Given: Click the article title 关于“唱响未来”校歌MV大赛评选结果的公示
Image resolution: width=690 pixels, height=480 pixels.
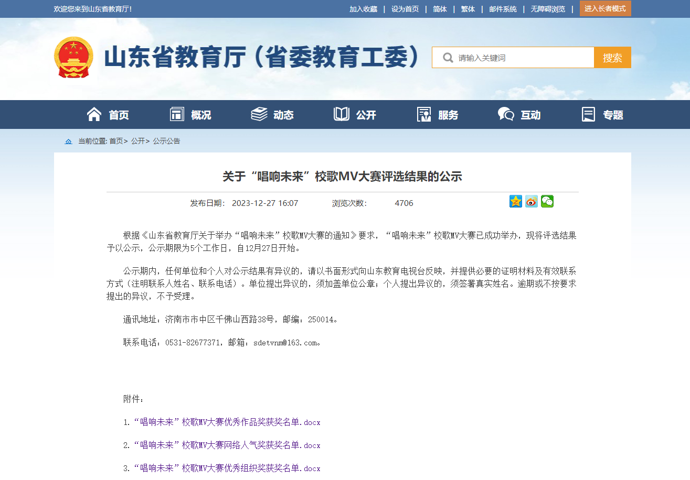Looking at the screenshot, I should coord(342,177).
